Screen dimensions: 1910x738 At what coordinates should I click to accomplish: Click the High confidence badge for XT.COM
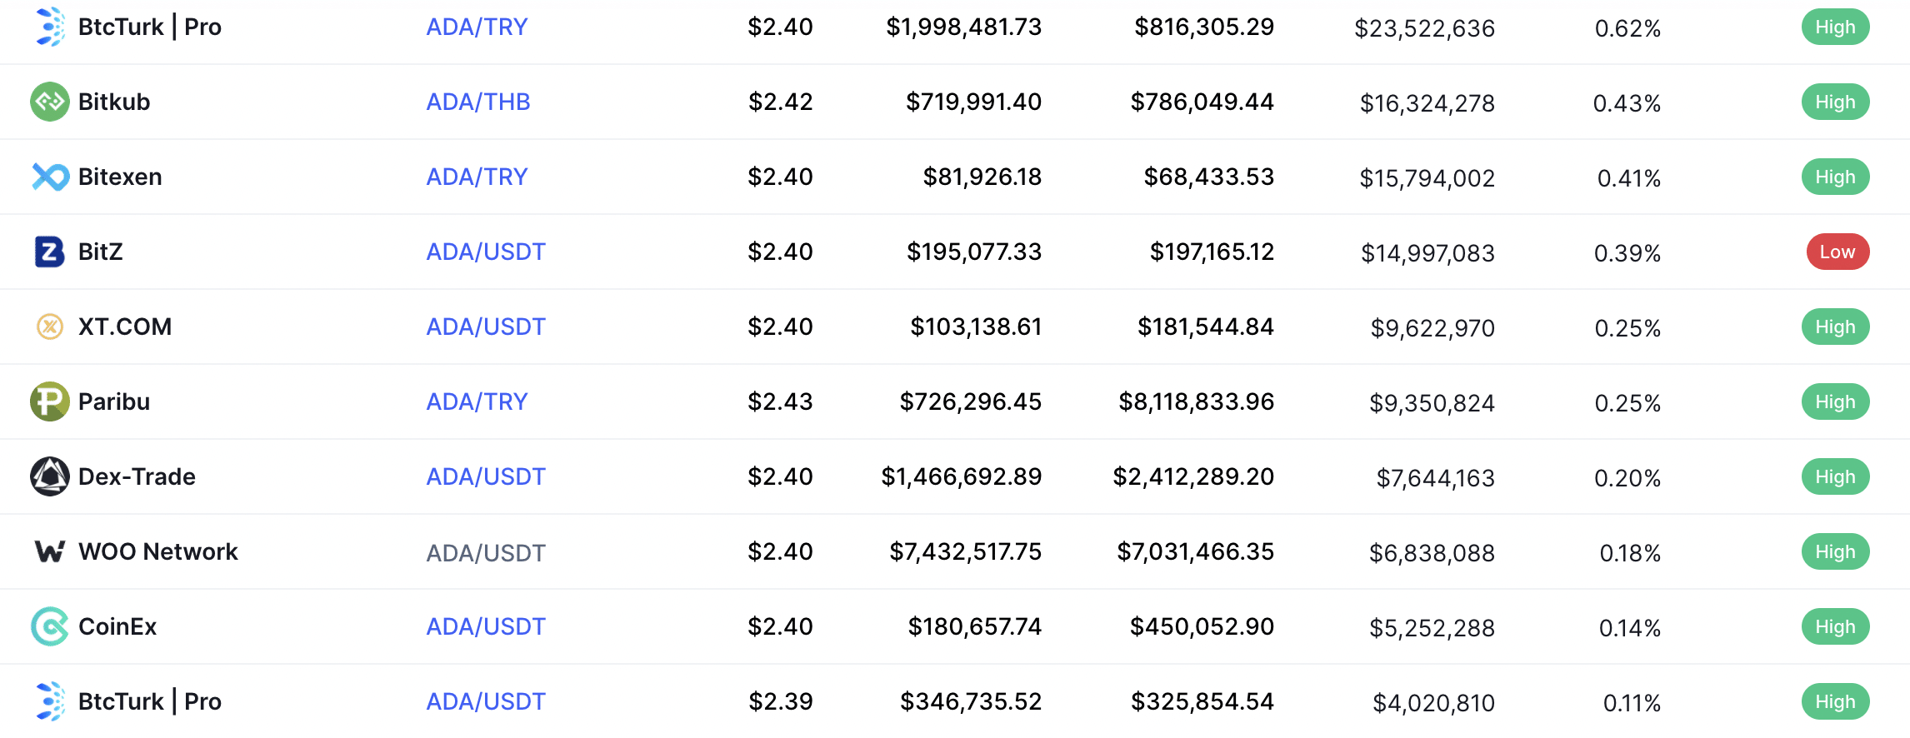(1835, 327)
